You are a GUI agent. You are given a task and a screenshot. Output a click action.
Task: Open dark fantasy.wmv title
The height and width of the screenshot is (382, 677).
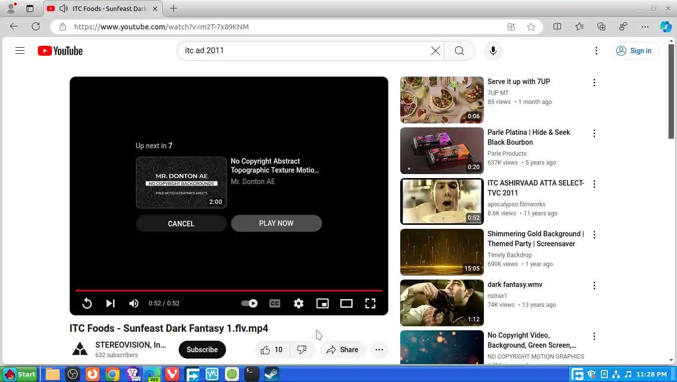click(x=515, y=285)
